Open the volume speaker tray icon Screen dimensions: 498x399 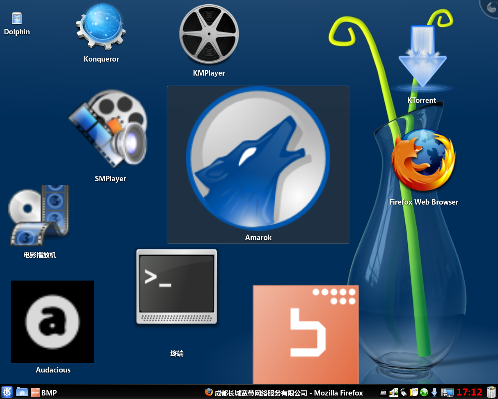coord(394,393)
